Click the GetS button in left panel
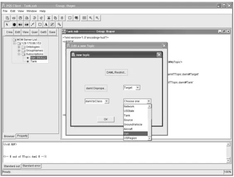Image resolution: width=234 pixels, height=177 pixels. tap(43, 32)
